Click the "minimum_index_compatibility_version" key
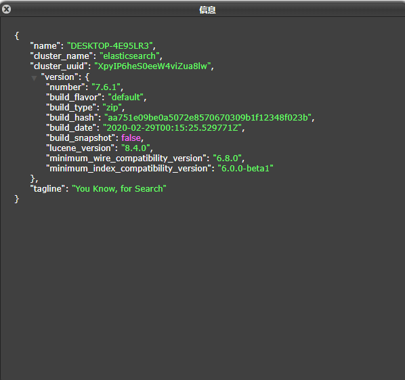The width and height of the screenshot is (405, 380). [x=129, y=169]
